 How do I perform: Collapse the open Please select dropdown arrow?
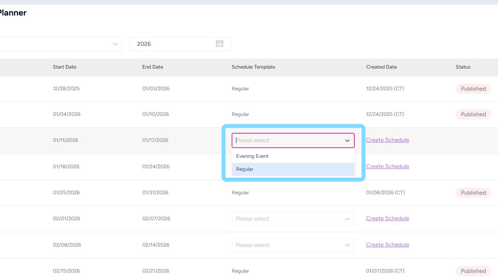pyautogui.click(x=347, y=140)
